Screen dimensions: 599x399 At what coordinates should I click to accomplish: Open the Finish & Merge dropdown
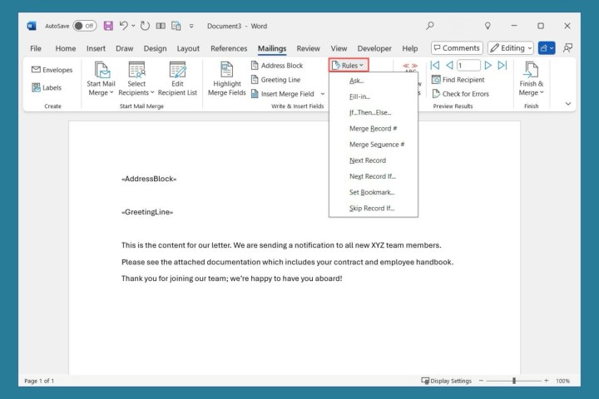click(531, 87)
